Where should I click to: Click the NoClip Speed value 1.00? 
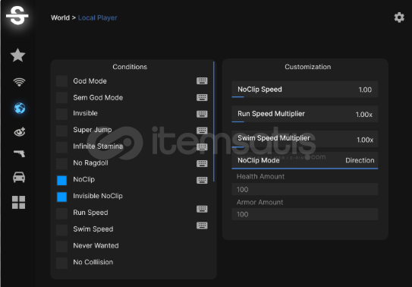365,90
